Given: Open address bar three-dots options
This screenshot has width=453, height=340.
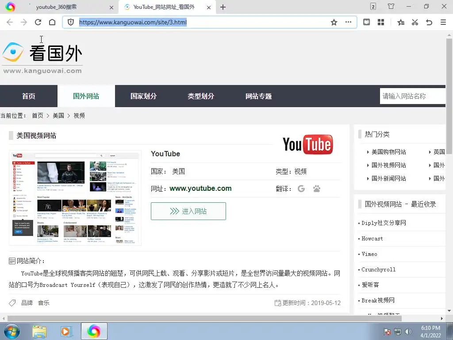Looking at the screenshot, I should 349,22.
